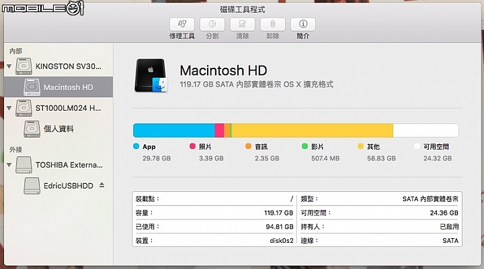Click the EdricUSBHDD volume icon
Viewport: 484px width, 269px height.
[x=32, y=186]
